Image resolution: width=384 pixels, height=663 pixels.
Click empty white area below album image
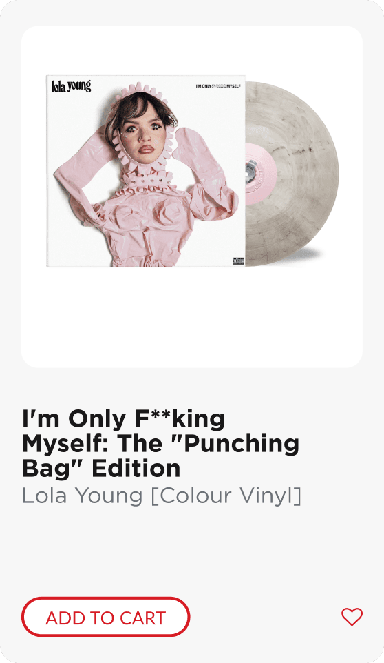pos(191,317)
